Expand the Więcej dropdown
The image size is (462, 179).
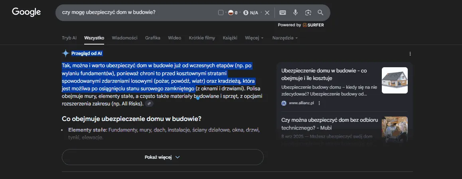(x=254, y=38)
